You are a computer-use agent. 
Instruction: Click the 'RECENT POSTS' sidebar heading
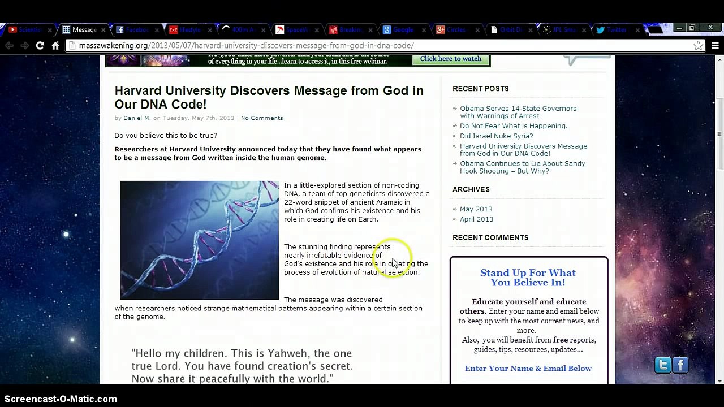[x=481, y=89]
